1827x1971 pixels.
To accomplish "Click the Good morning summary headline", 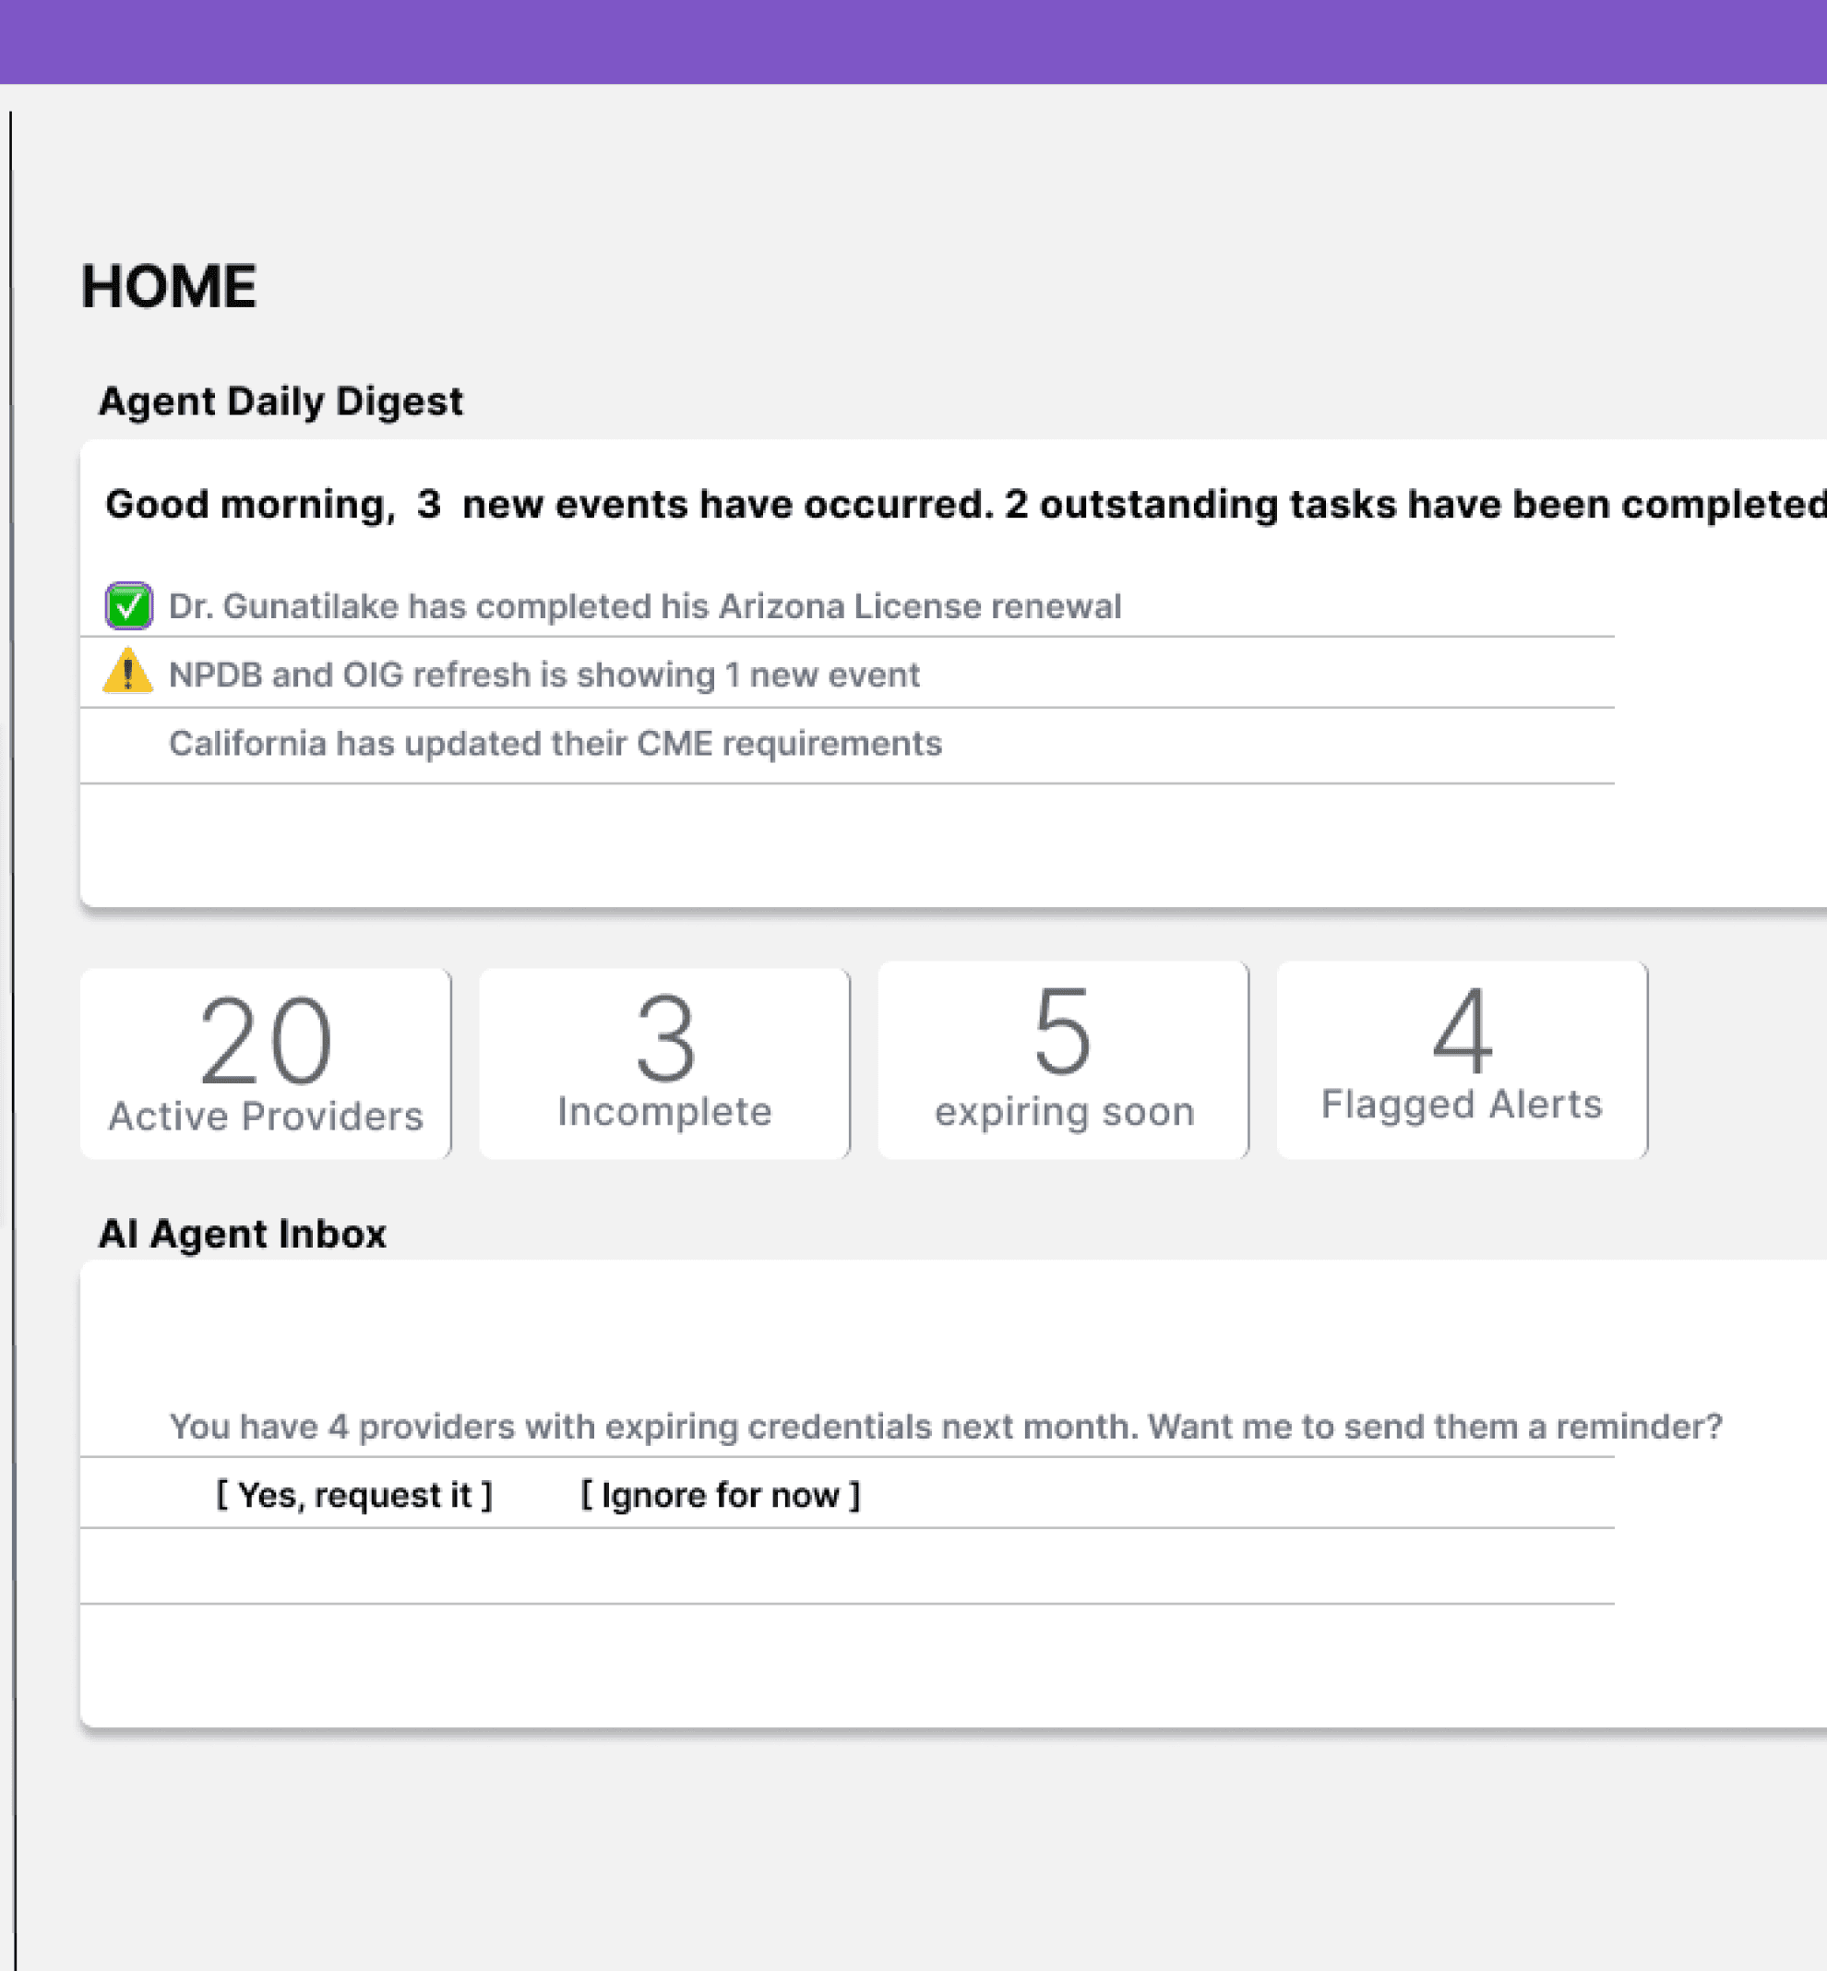I will 964,504.
